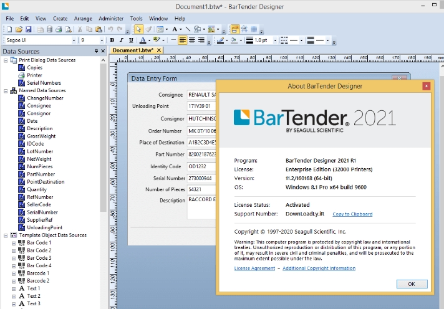The height and width of the screenshot is (309, 444).
Task: Click the Serial Number input field
Action: click(201, 178)
